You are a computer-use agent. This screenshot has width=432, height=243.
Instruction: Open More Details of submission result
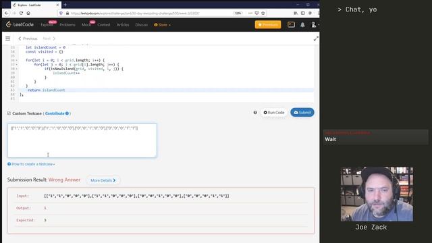point(103,180)
